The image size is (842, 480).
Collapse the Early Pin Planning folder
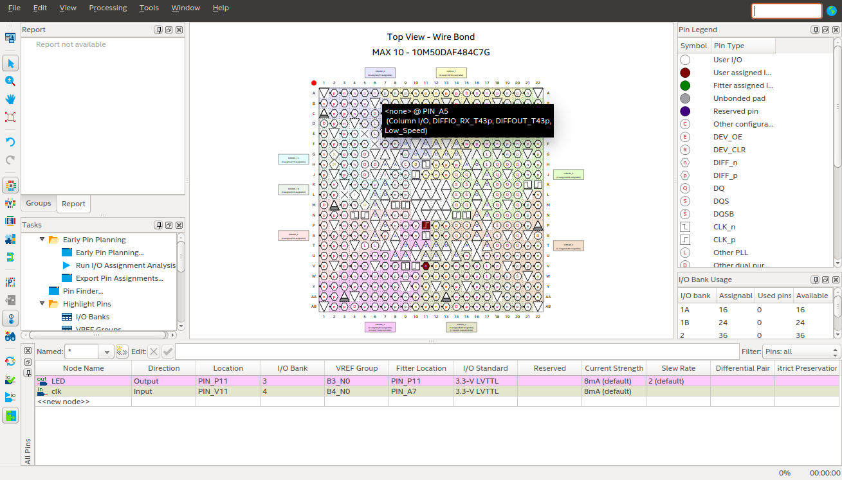click(42, 239)
